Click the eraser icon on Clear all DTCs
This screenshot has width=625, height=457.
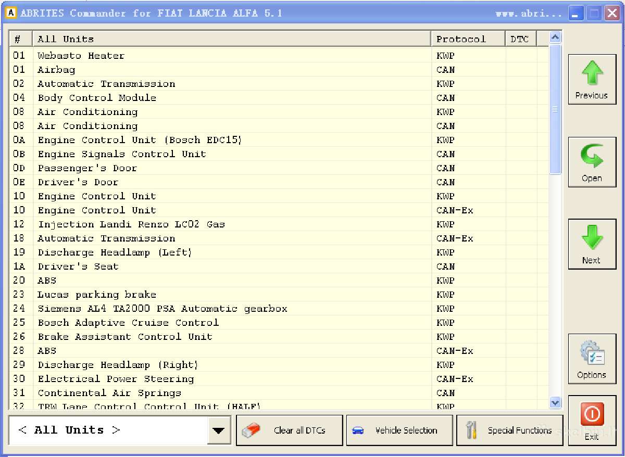(x=251, y=431)
